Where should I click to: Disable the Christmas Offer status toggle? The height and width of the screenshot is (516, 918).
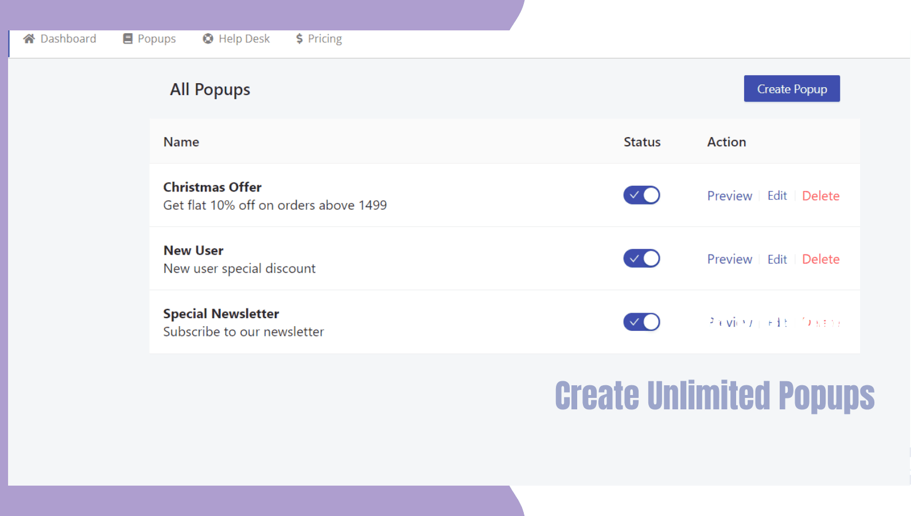pyautogui.click(x=641, y=195)
